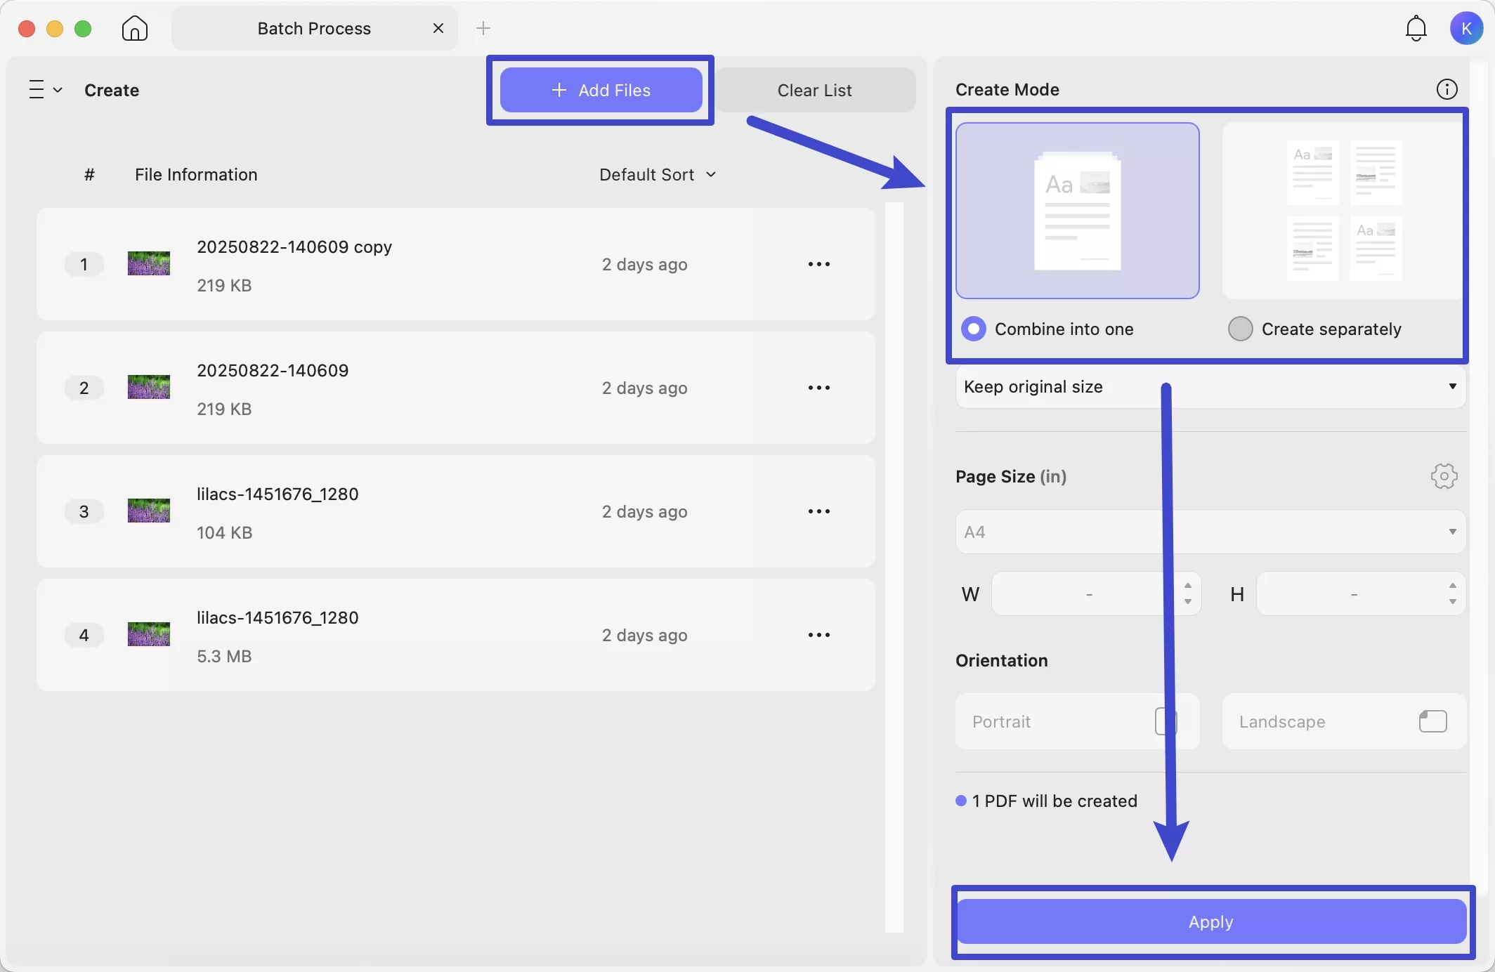Select the Combine into one option

pyautogui.click(x=973, y=328)
